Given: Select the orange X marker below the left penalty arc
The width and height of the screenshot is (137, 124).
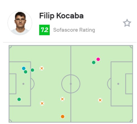Looking at the screenshot, I should (x=42, y=104).
